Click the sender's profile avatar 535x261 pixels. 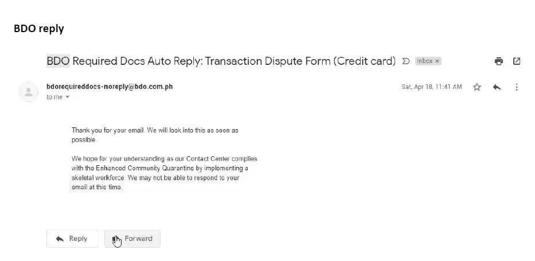28,92
